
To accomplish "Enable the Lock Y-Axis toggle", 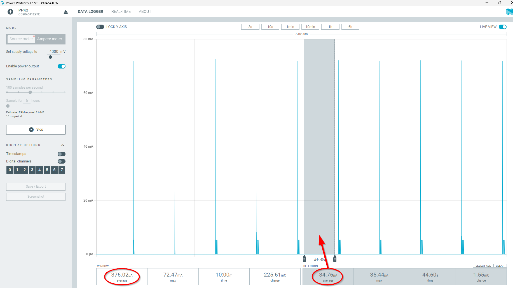I will coord(100,27).
